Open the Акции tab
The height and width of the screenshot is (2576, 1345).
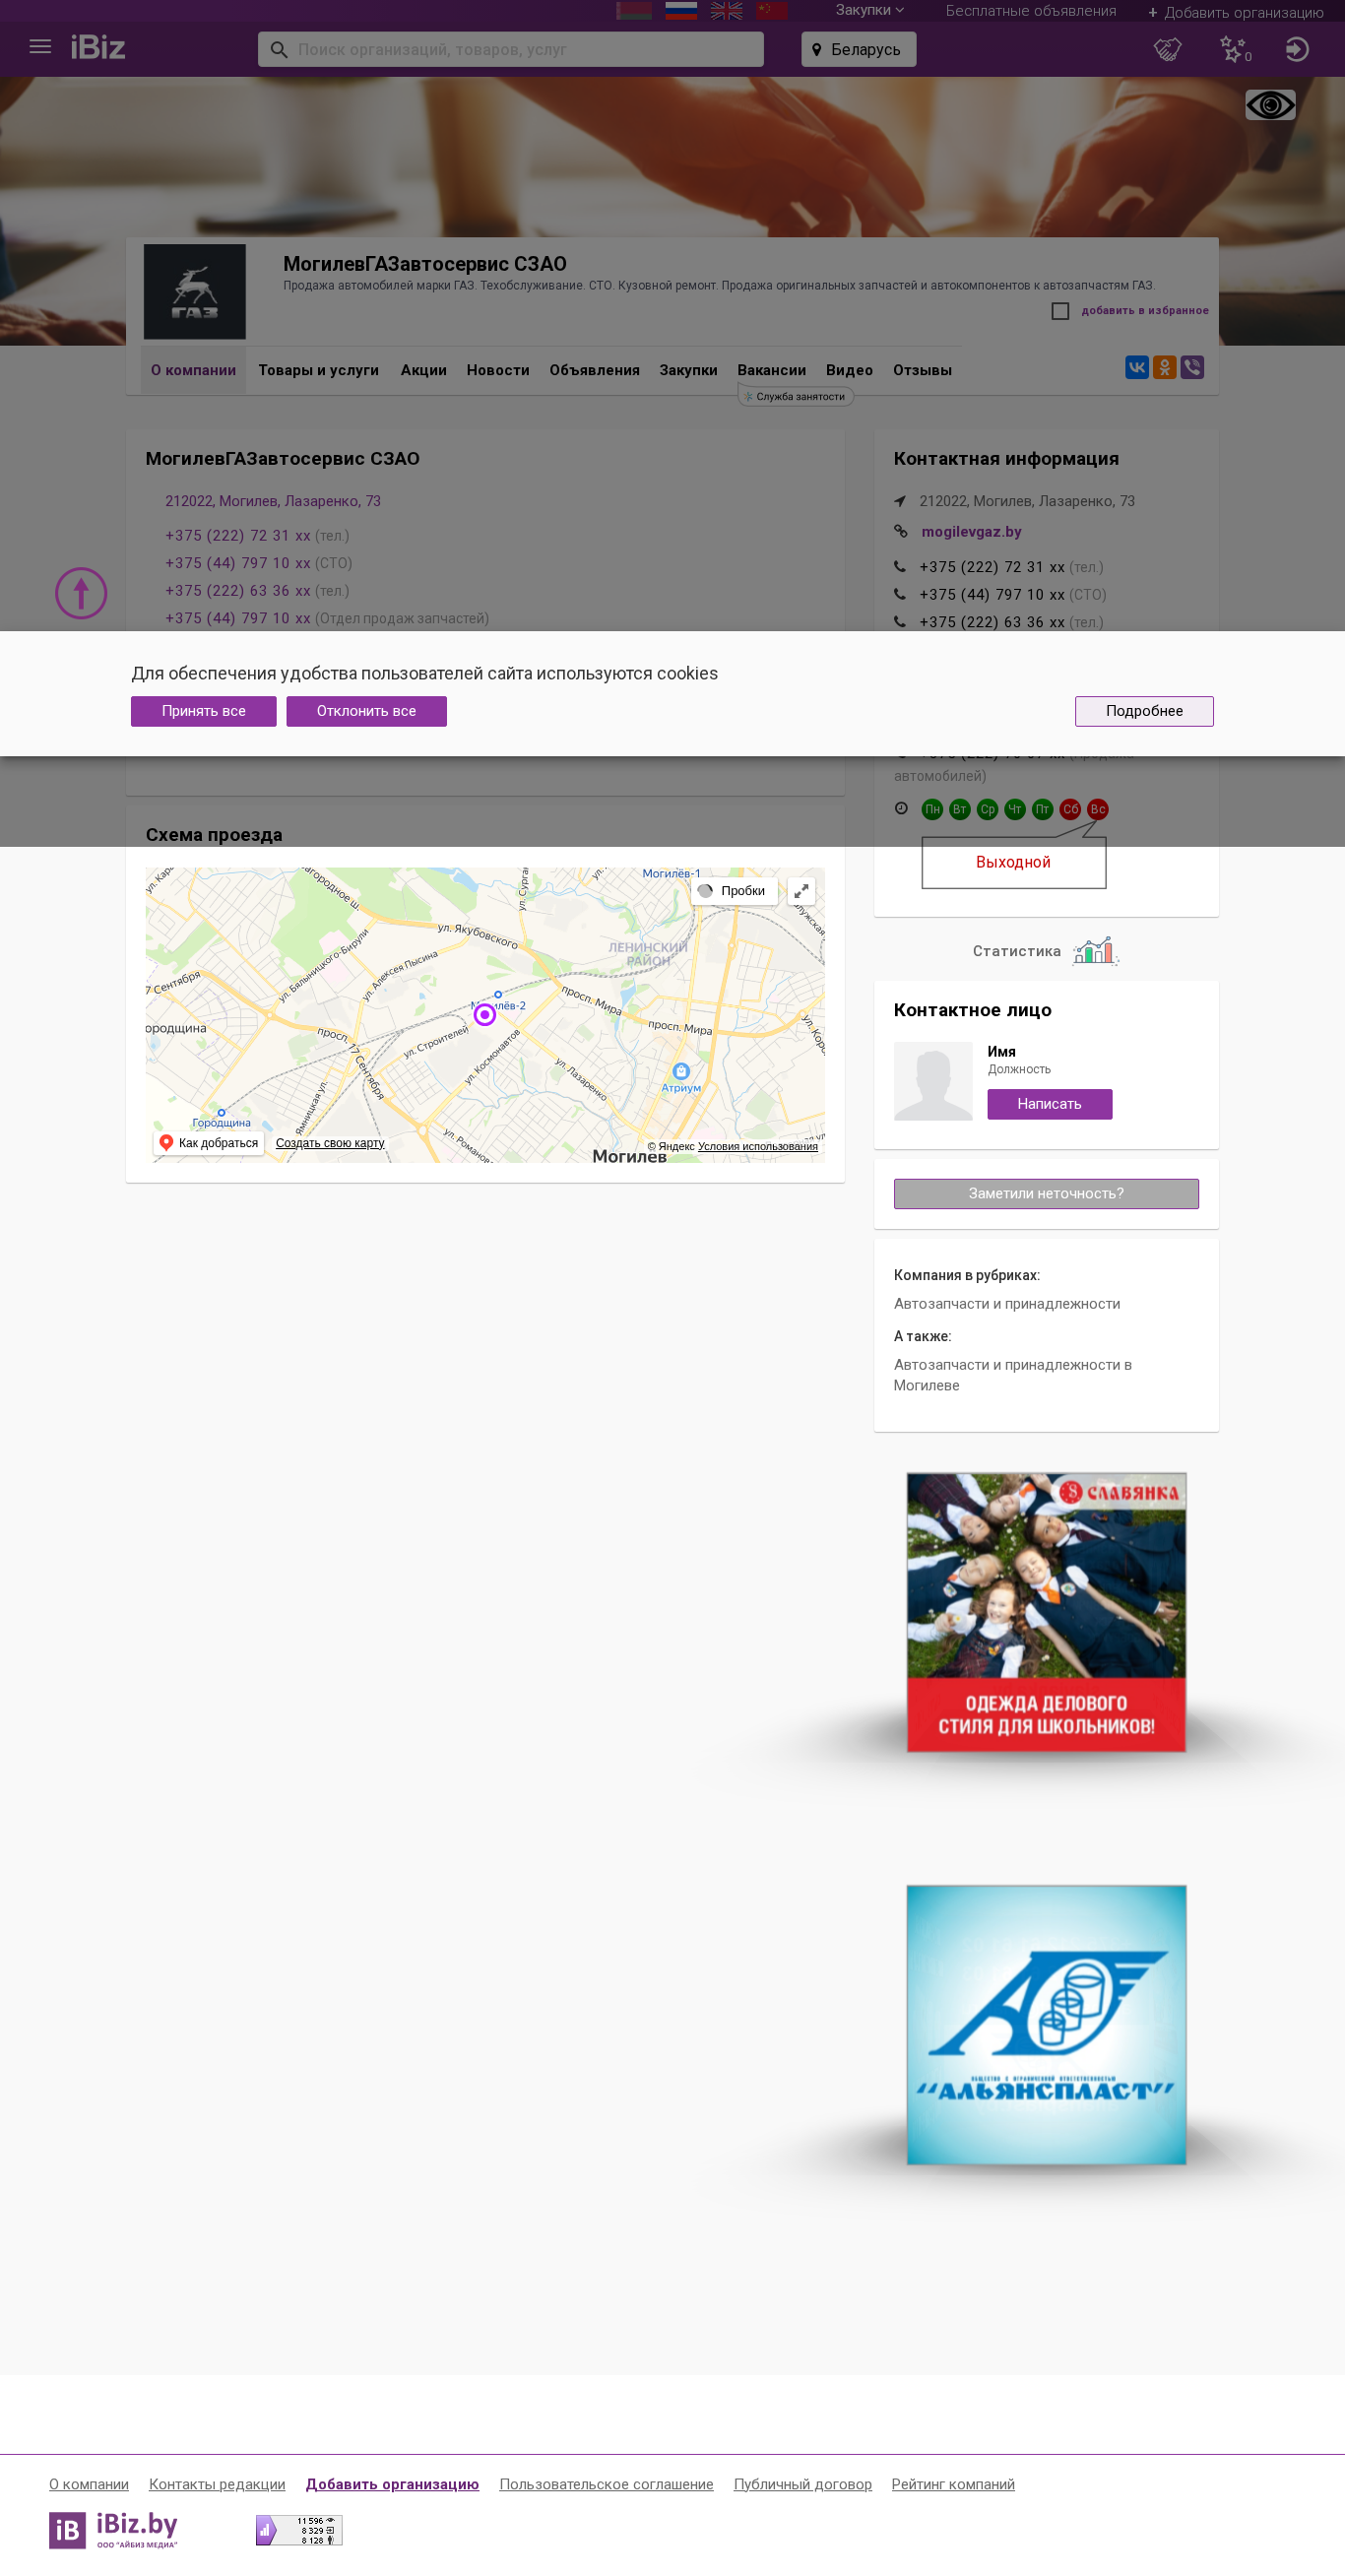coord(423,370)
